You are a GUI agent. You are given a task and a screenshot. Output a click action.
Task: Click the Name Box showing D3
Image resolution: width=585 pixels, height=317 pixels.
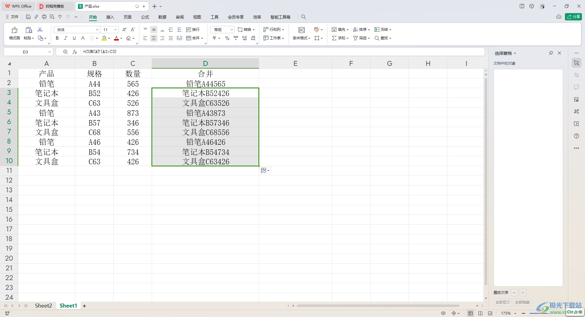pos(26,52)
